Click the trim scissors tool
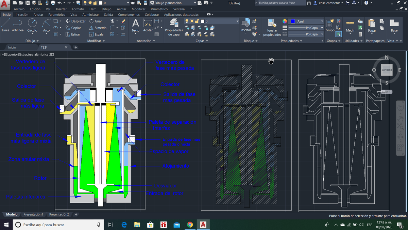The width and height of the screenshot is (408, 230). (113, 21)
